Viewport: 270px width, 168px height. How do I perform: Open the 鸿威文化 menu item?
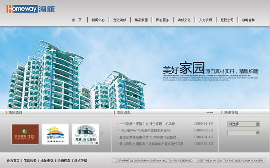184,20
